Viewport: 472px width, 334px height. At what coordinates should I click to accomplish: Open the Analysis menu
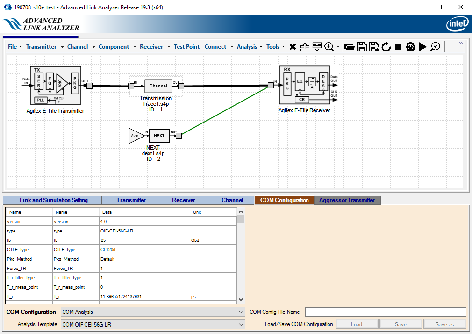tap(247, 47)
